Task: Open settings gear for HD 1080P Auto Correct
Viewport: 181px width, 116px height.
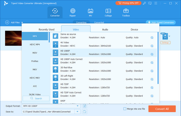Action: point(152,63)
